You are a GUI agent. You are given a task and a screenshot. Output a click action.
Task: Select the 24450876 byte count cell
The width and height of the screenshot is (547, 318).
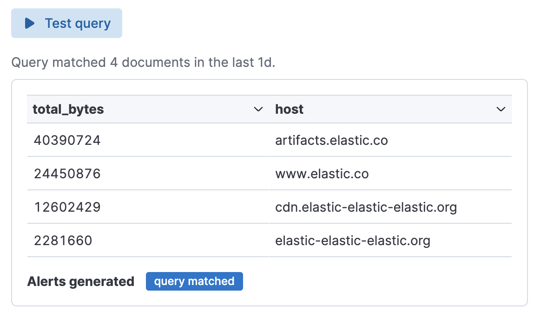[66, 174]
